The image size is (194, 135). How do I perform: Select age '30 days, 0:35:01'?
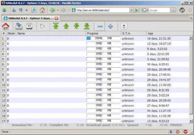158,64
